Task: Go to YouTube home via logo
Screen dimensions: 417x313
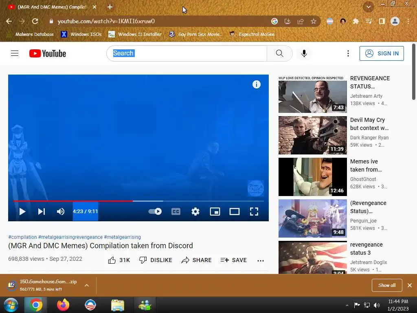Action: [x=48, y=53]
